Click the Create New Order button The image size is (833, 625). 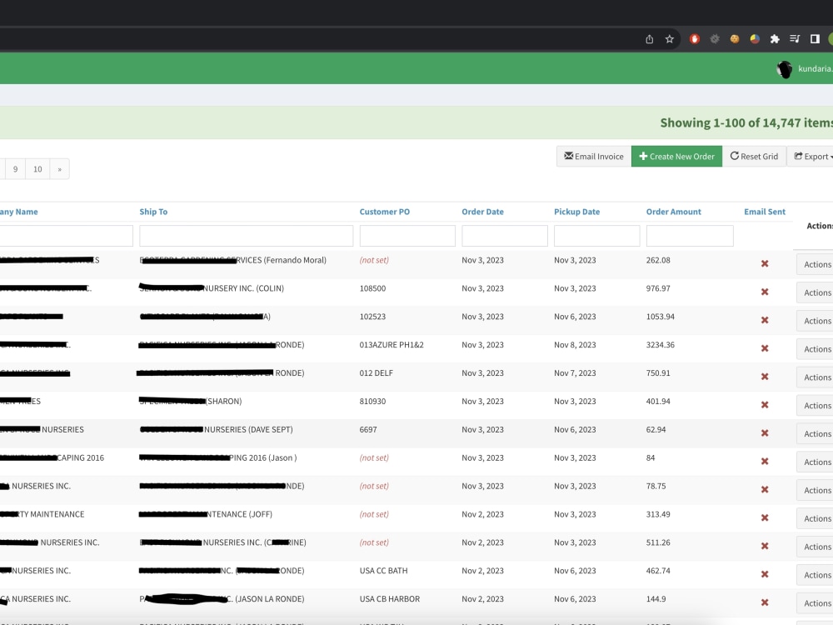point(676,156)
